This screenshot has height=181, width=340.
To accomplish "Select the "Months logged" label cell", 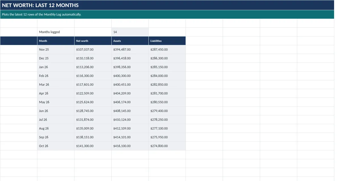I will 56,32.
